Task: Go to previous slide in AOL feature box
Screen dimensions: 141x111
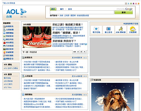Action: (x=78, y=52)
